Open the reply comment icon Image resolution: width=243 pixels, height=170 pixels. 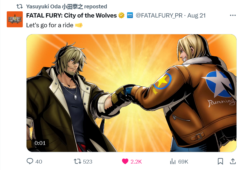tap(30, 161)
